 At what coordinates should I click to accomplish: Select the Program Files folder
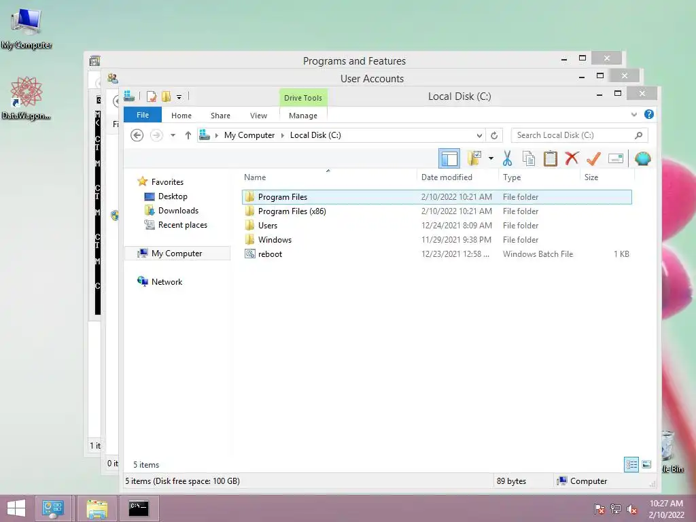(x=437, y=196)
